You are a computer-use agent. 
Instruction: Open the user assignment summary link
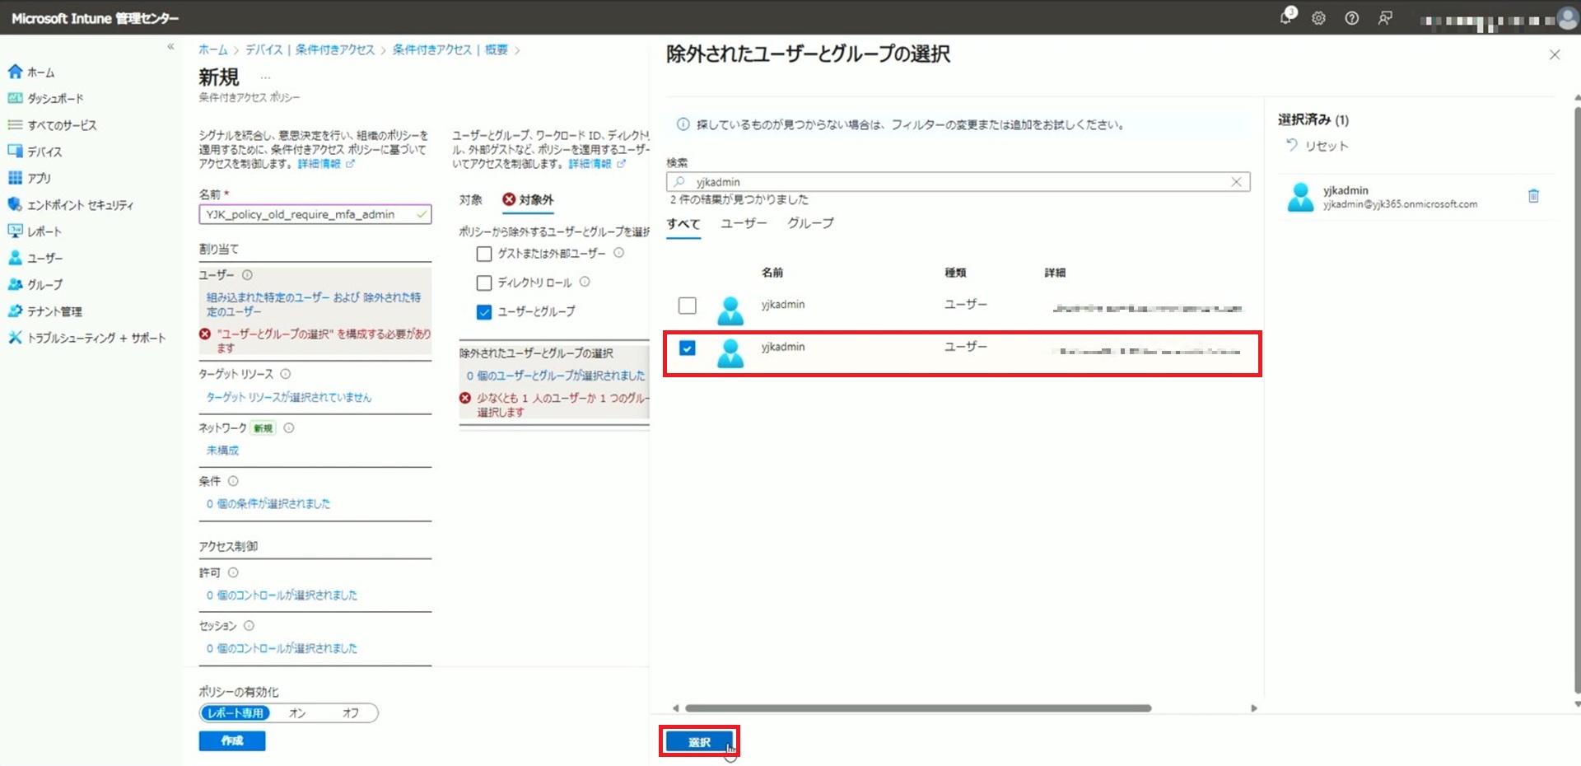[314, 304]
